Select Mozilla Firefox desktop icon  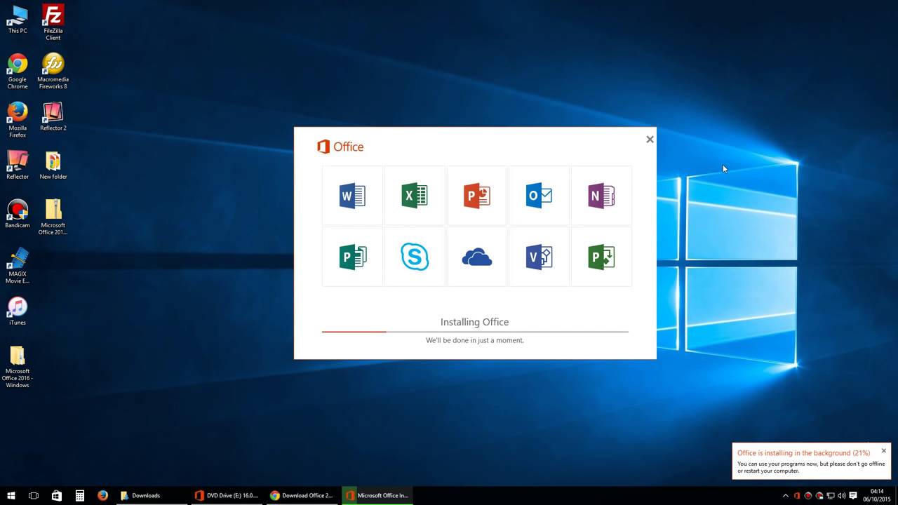pos(18,120)
